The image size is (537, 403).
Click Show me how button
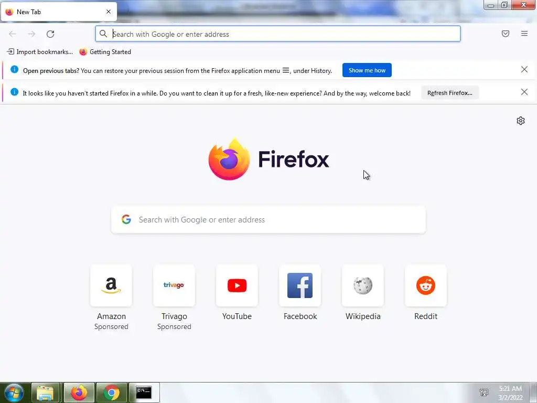(367, 70)
